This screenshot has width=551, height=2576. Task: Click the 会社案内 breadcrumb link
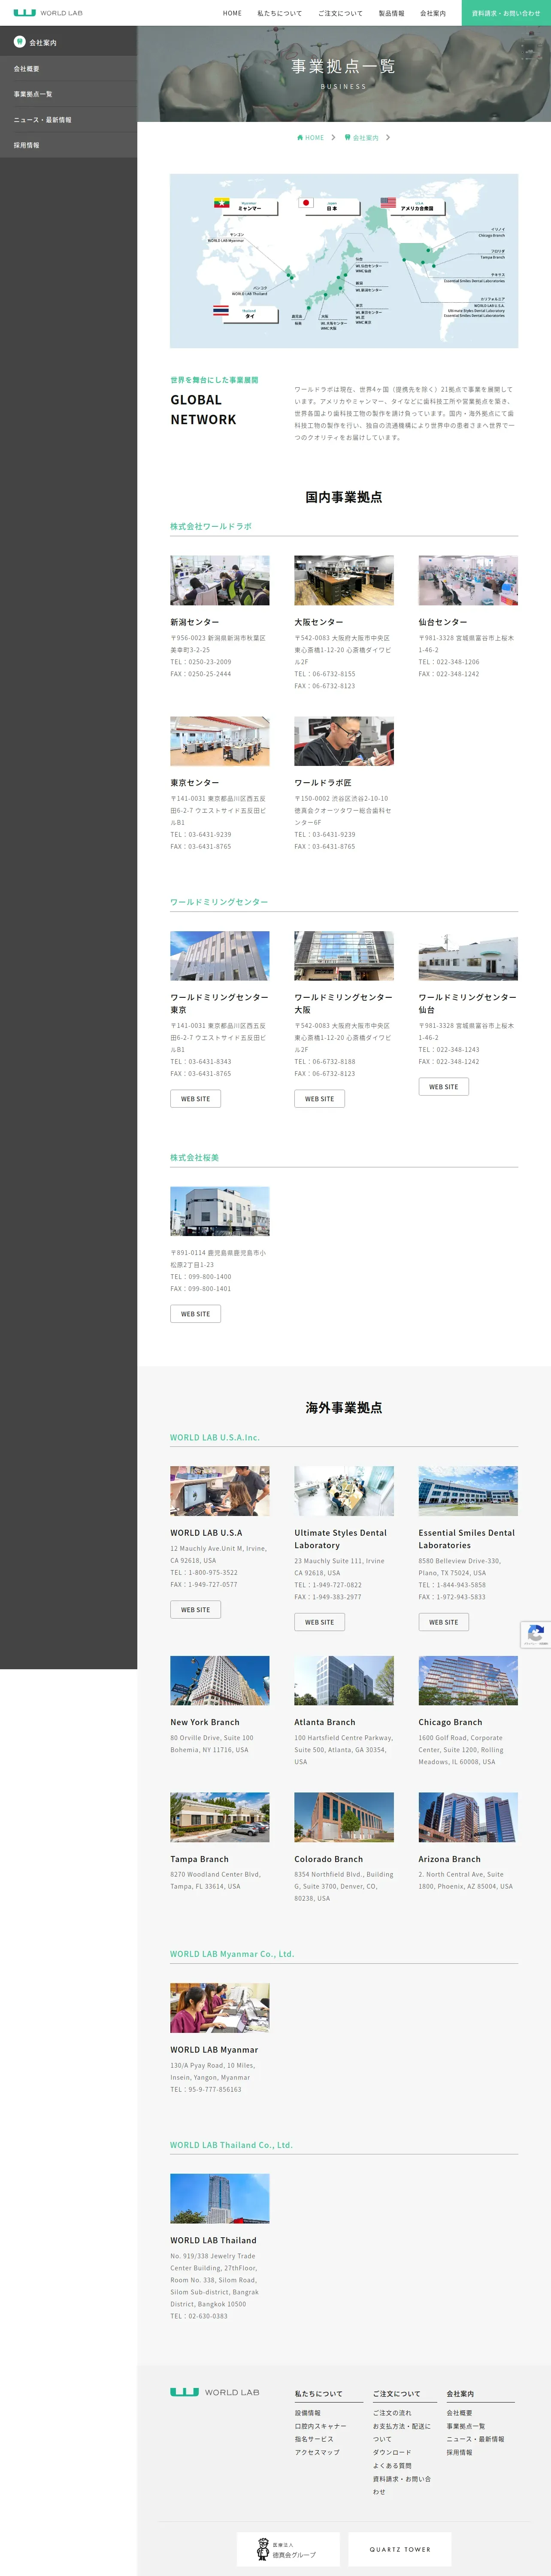click(366, 138)
